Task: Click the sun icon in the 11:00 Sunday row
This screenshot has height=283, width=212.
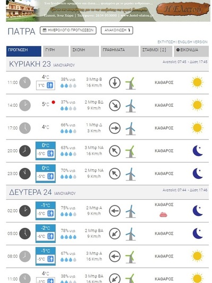Action: [197, 82]
